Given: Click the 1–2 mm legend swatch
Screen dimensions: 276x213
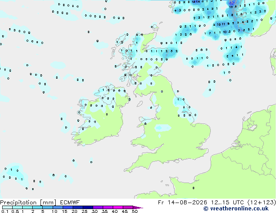Looking at the screenshot, I should pos(27,207).
